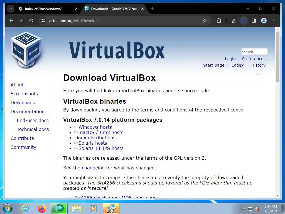The width and height of the screenshot is (285, 214).
Task: View site information icon in address bar
Action: tap(43, 21)
